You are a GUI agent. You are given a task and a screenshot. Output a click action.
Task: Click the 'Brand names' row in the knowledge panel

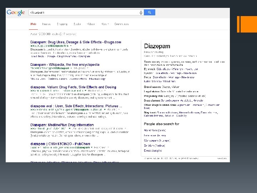pos(161,87)
